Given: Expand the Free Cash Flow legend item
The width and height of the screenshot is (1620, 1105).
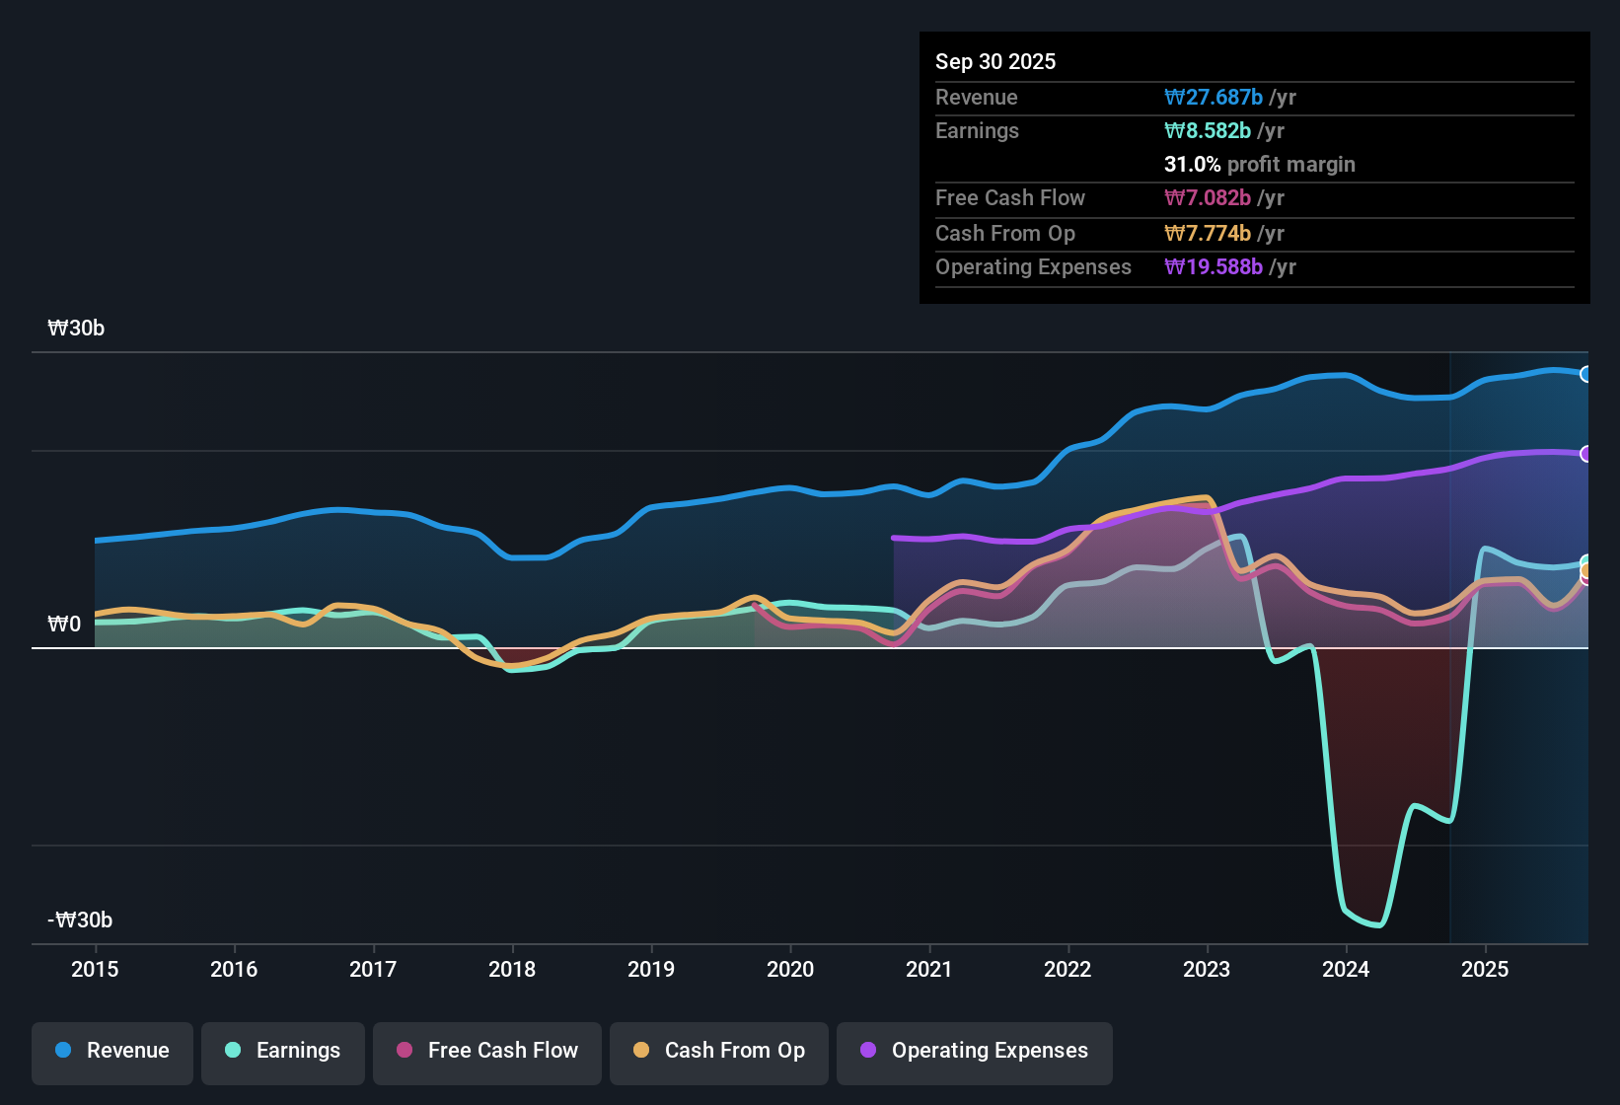Looking at the screenshot, I should pyautogui.click(x=486, y=1051).
